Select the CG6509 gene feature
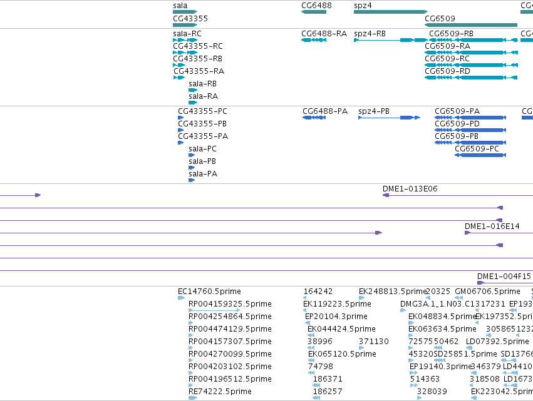The image size is (533, 401). (471, 25)
